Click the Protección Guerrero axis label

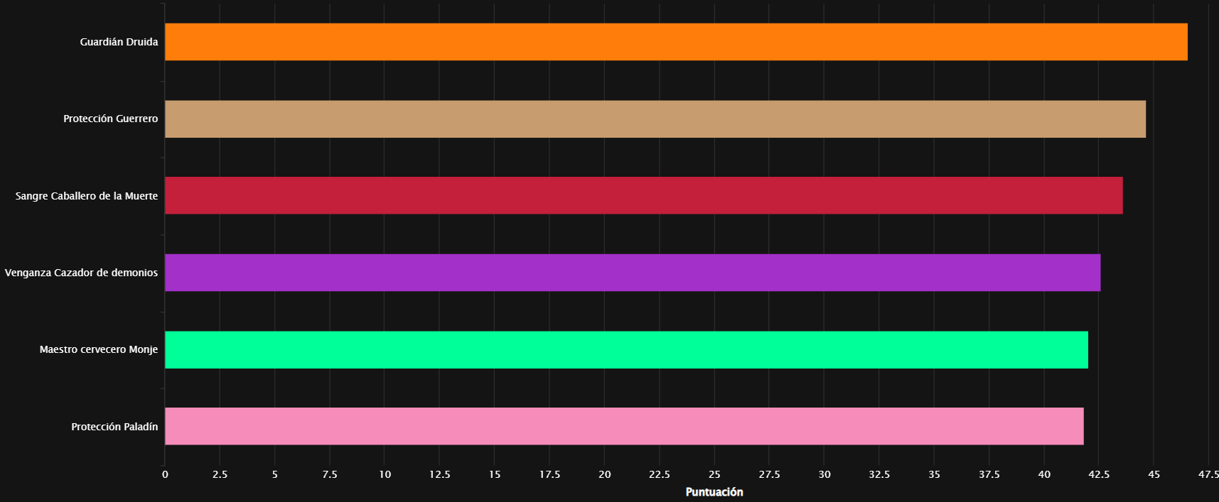110,119
